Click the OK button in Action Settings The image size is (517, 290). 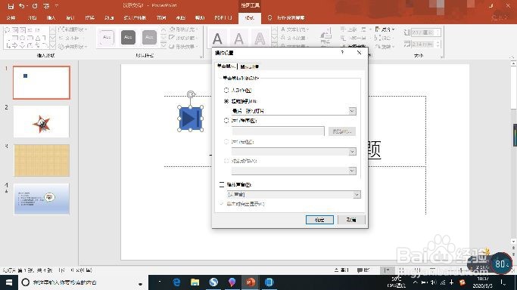(x=319, y=220)
